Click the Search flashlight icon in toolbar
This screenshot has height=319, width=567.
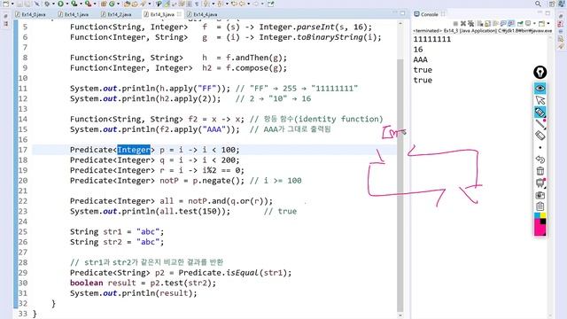(x=143, y=4)
